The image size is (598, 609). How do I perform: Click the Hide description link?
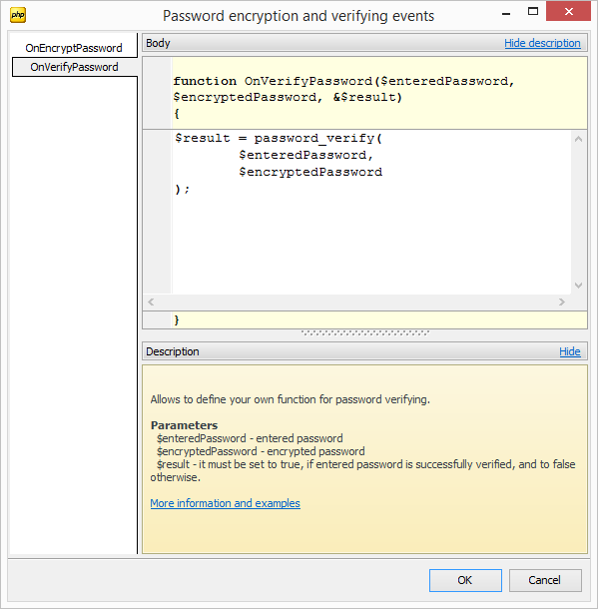542,43
